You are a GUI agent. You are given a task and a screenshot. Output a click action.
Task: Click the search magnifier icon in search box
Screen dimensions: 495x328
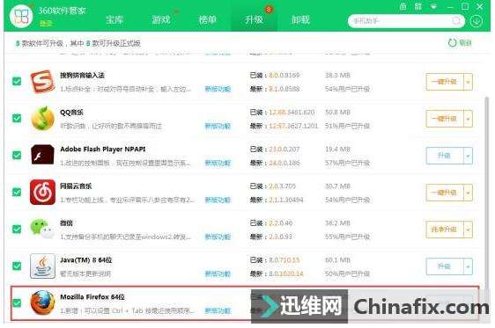coord(456,21)
